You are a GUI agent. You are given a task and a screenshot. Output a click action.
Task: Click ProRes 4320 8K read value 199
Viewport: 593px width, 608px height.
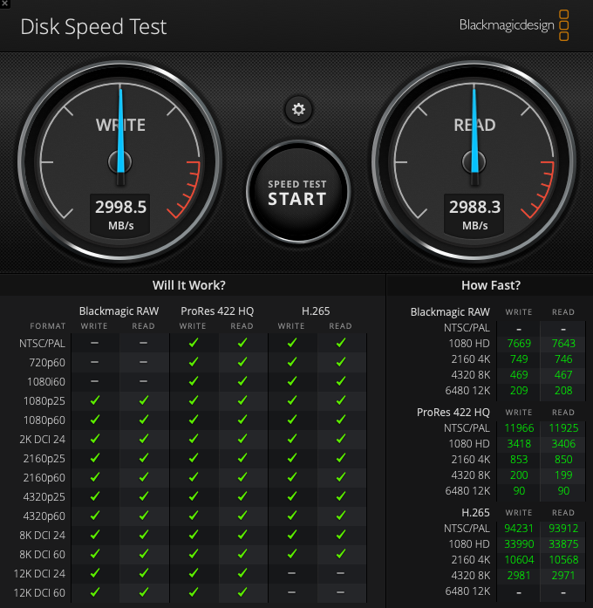(563, 475)
